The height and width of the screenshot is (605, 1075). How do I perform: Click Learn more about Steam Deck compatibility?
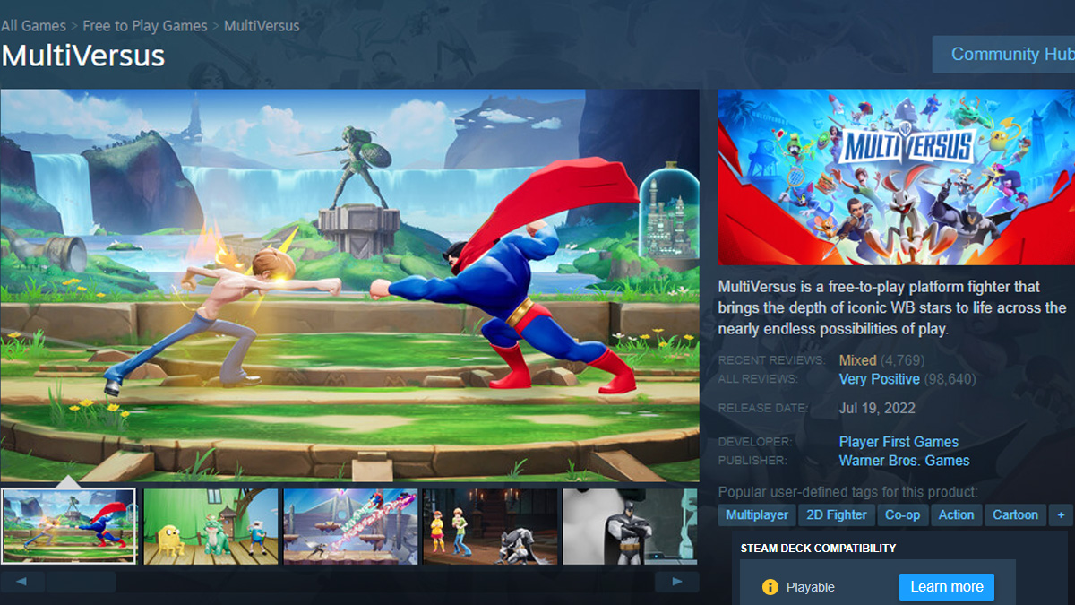946,587
